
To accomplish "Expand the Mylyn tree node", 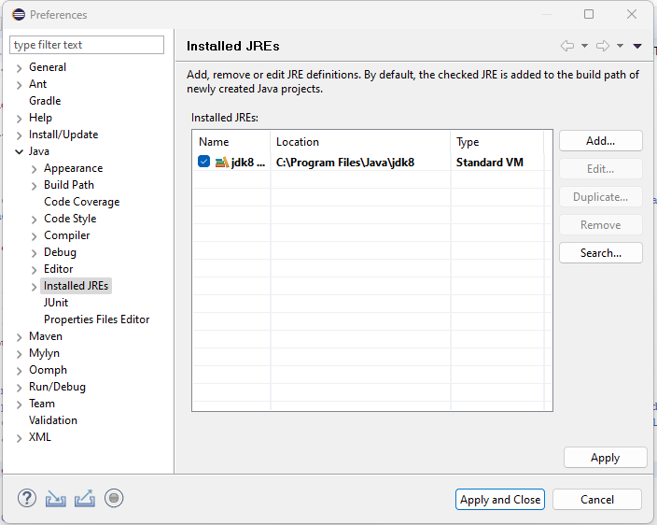I will coord(19,353).
